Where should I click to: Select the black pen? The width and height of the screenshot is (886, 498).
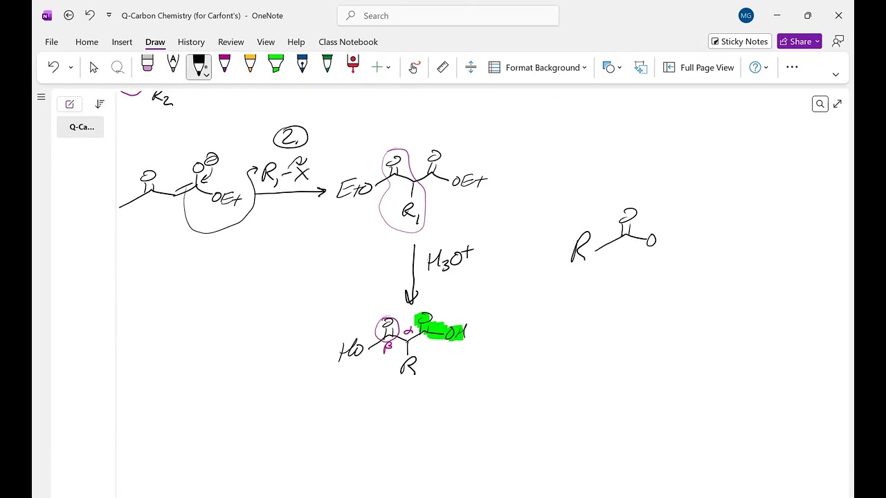pos(199,64)
